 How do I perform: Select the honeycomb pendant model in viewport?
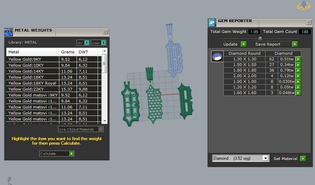154,104
